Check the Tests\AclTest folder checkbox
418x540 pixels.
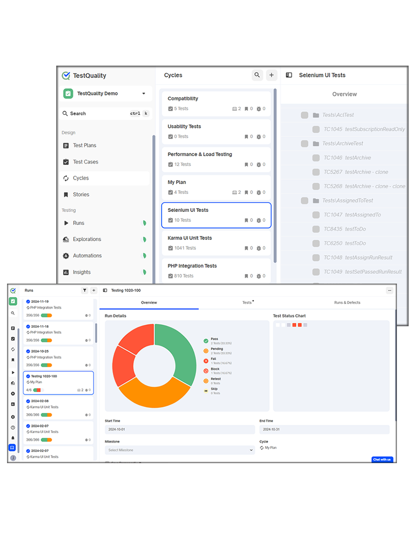pos(305,115)
